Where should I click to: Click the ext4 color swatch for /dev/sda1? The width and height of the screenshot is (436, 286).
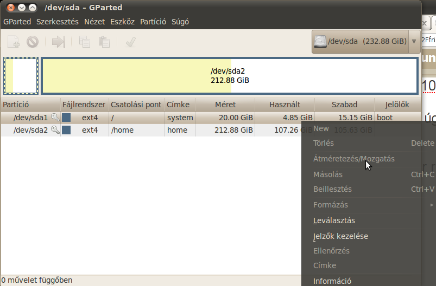pyautogui.click(x=66, y=118)
